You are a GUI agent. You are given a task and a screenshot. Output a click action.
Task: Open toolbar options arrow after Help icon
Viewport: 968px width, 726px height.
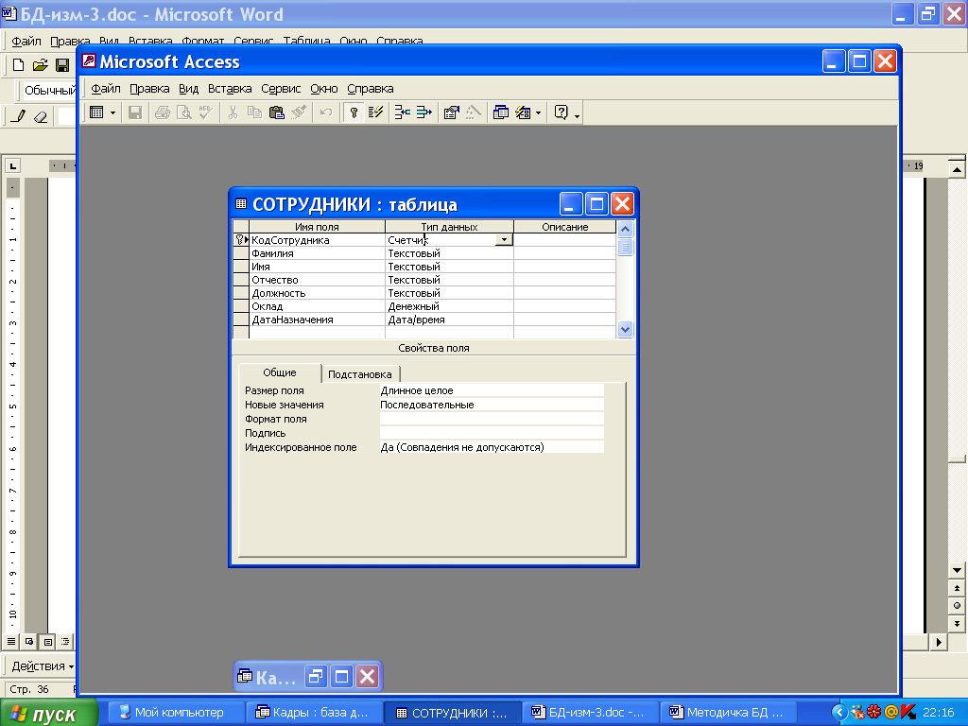pyautogui.click(x=578, y=114)
